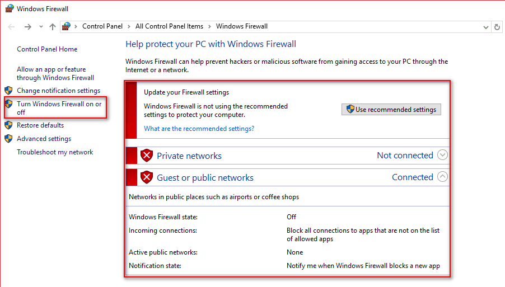
Task: Click shield icon beside Advanced settings
Action: click(x=9, y=139)
